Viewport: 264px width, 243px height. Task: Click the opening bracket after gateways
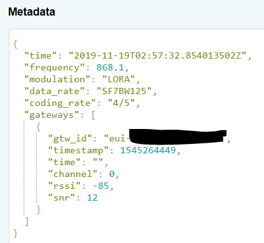tap(93, 115)
